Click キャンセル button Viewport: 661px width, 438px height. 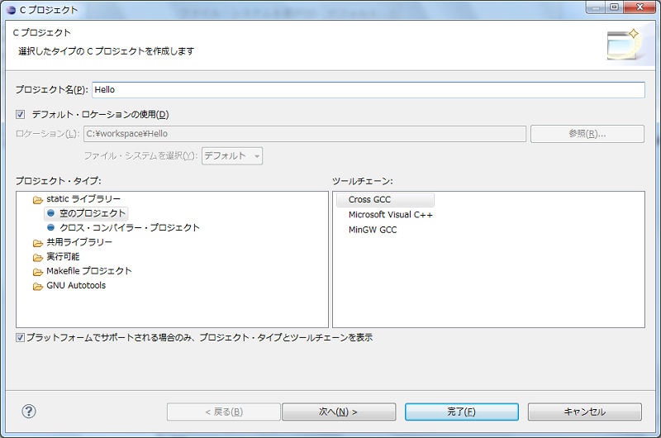[x=585, y=412]
